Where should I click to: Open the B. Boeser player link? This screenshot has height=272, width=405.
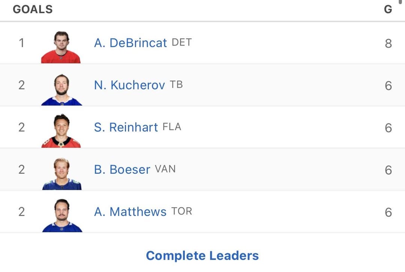click(122, 170)
